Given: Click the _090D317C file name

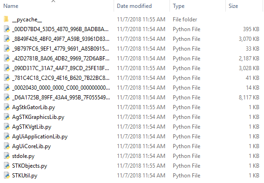Looking at the screenshot, I should click(61, 68).
